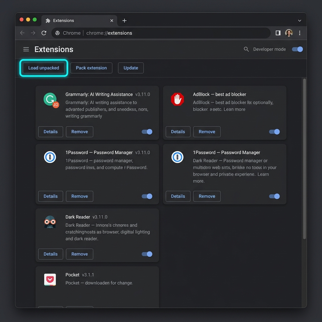The width and height of the screenshot is (322, 322).
Task: Click the Load unpacked button
Action: click(x=43, y=68)
